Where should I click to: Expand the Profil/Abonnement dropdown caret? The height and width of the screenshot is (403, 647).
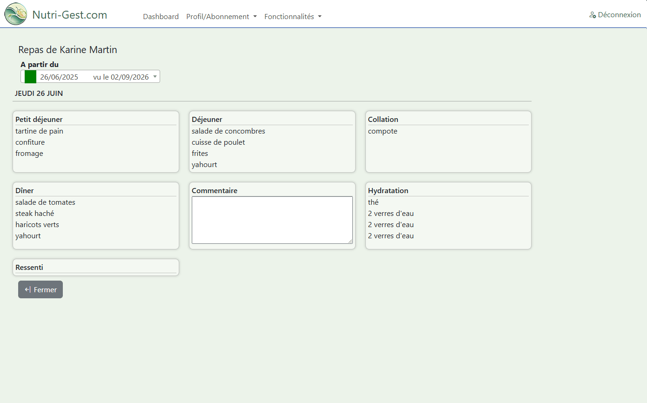[255, 17]
